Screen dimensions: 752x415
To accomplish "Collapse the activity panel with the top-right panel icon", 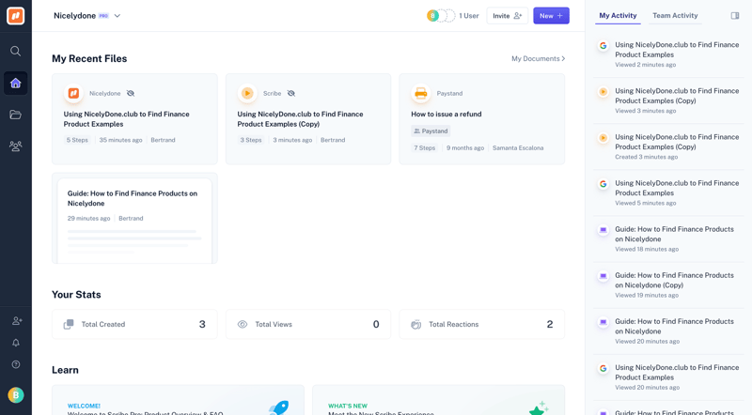I will pos(735,16).
